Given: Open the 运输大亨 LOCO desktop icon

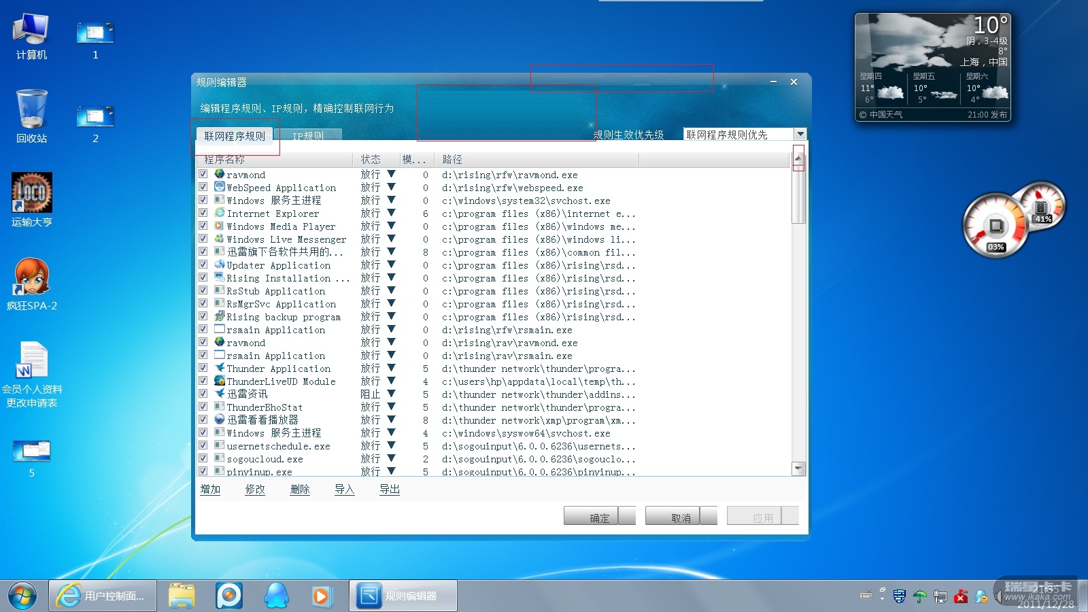Looking at the screenshot, I should tap(31, 194).
